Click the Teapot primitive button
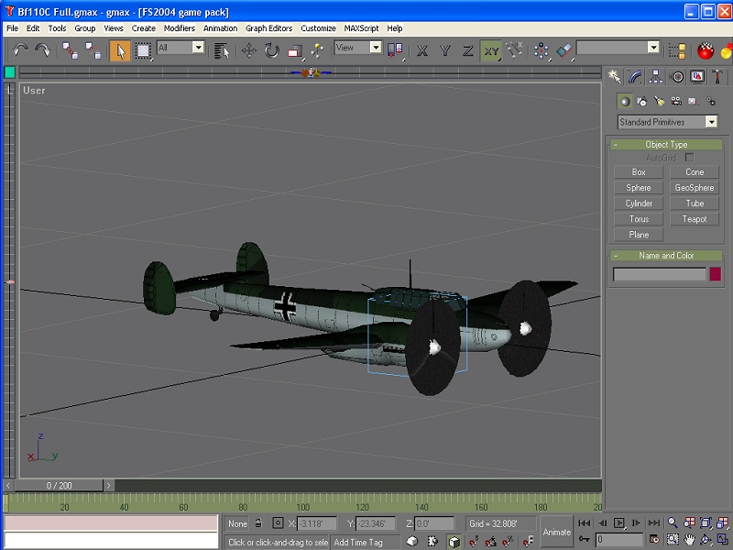 [x=695, y=219]
